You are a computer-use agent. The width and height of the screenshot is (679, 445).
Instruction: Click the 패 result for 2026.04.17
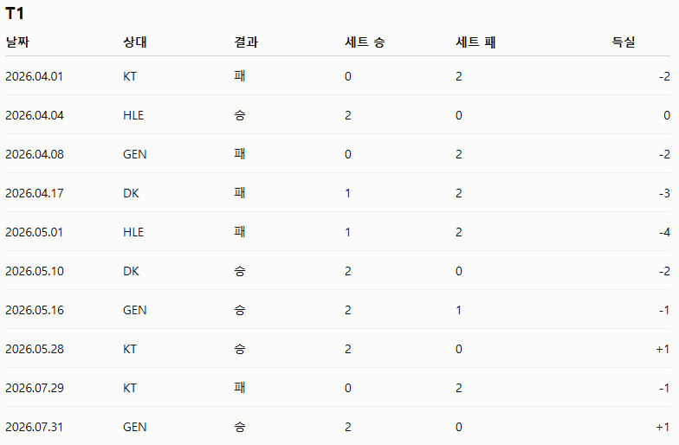point(239,193)
